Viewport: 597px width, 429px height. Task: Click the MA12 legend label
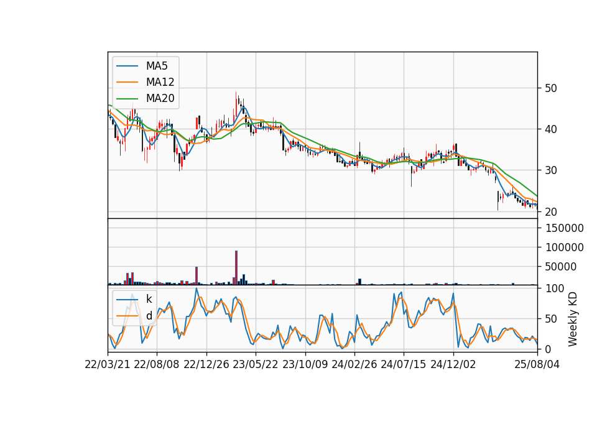[160, 82]
